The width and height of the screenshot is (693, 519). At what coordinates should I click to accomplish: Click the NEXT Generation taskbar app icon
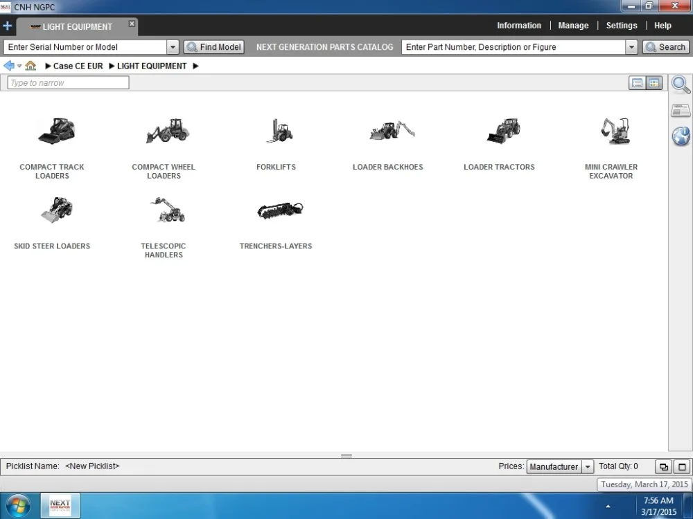click(x=60, y=505)
